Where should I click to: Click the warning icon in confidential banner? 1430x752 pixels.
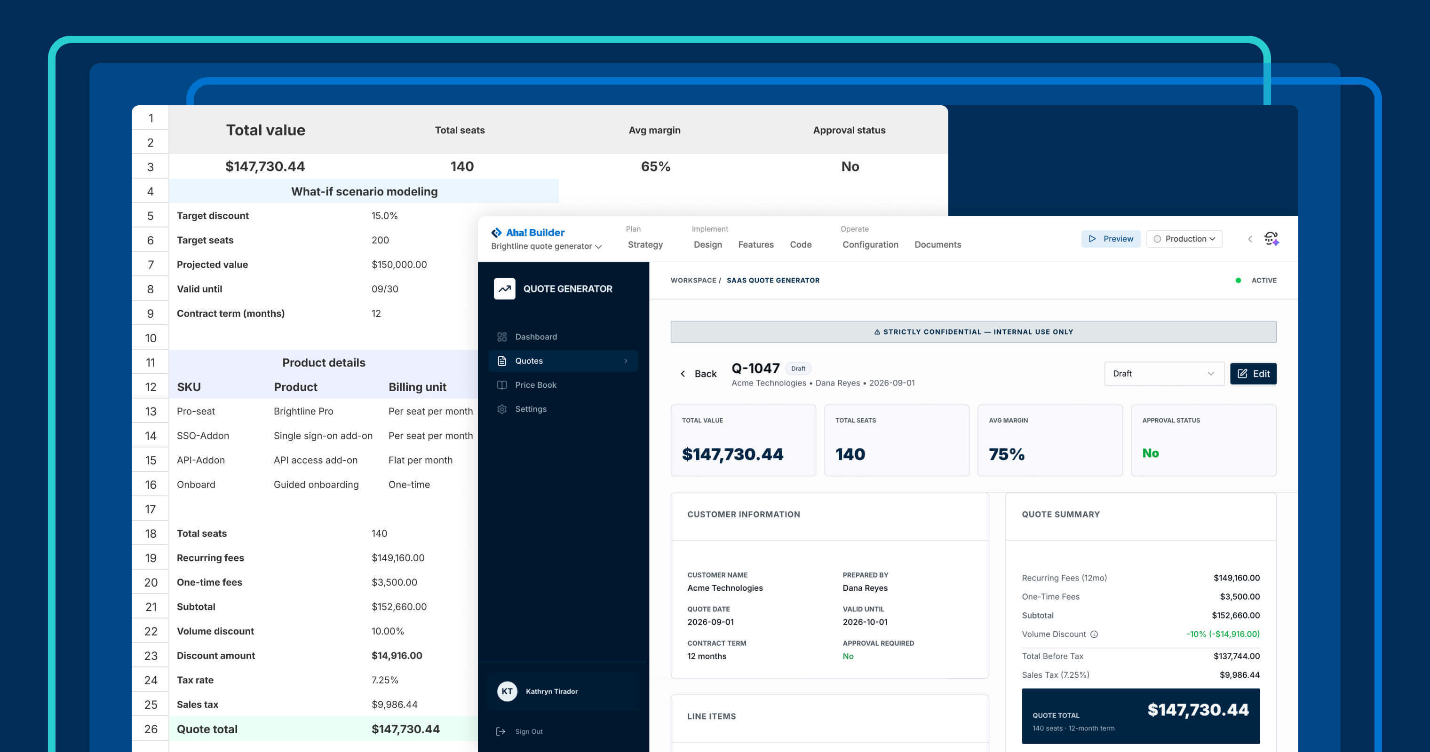(877, 332)
